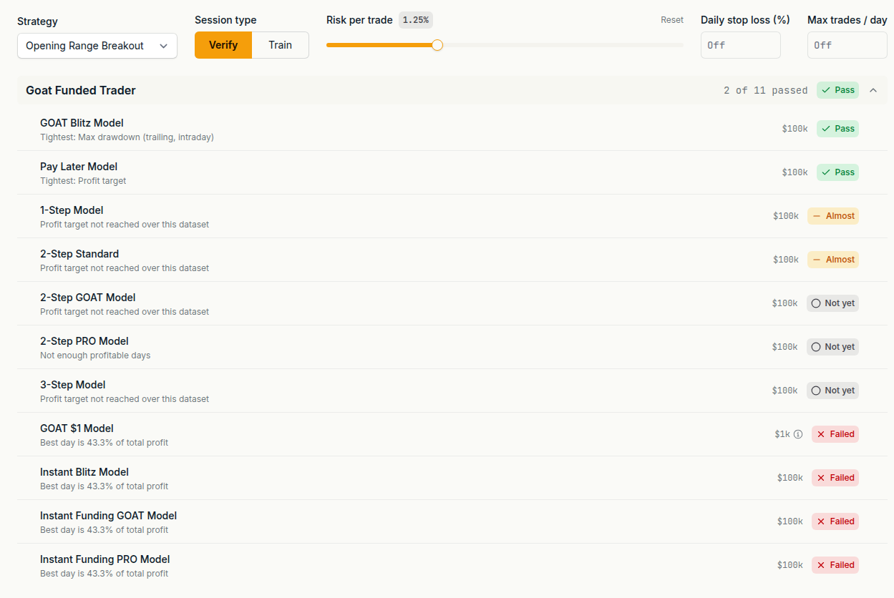Select the 2-Step GOAT Model row title

88,298
